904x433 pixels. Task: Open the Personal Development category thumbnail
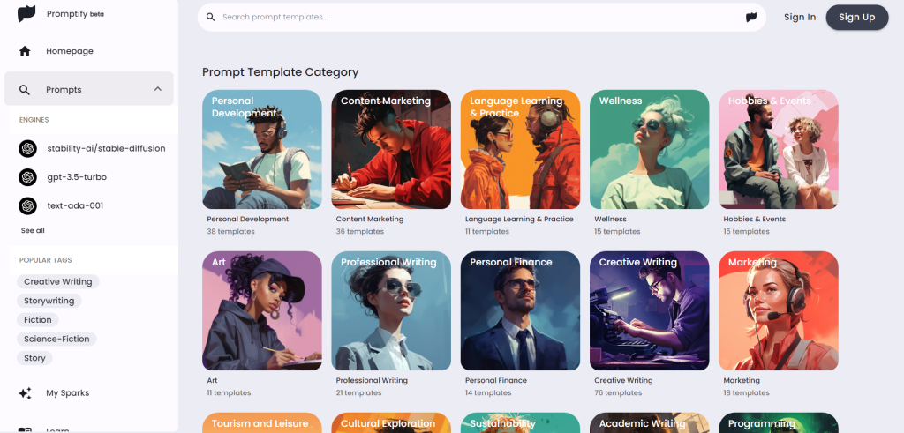click(261, 149)
